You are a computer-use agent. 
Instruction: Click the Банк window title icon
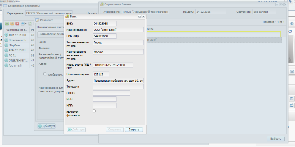[x=67, y=17]
